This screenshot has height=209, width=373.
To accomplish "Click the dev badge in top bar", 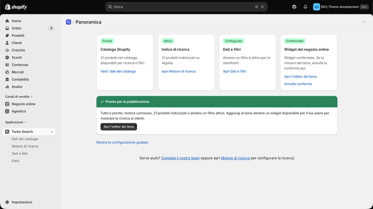I will point(364,7).
